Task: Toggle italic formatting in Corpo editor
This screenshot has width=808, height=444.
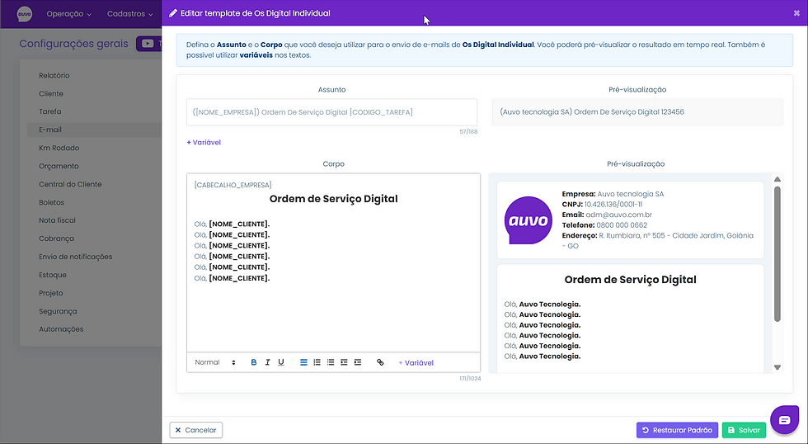Action: point(267,362)
